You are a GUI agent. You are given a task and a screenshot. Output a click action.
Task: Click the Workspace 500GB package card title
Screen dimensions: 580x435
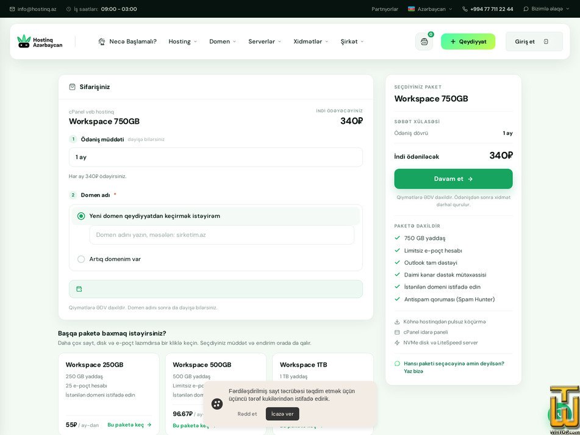pyautogui.click(x=202, y=365)
